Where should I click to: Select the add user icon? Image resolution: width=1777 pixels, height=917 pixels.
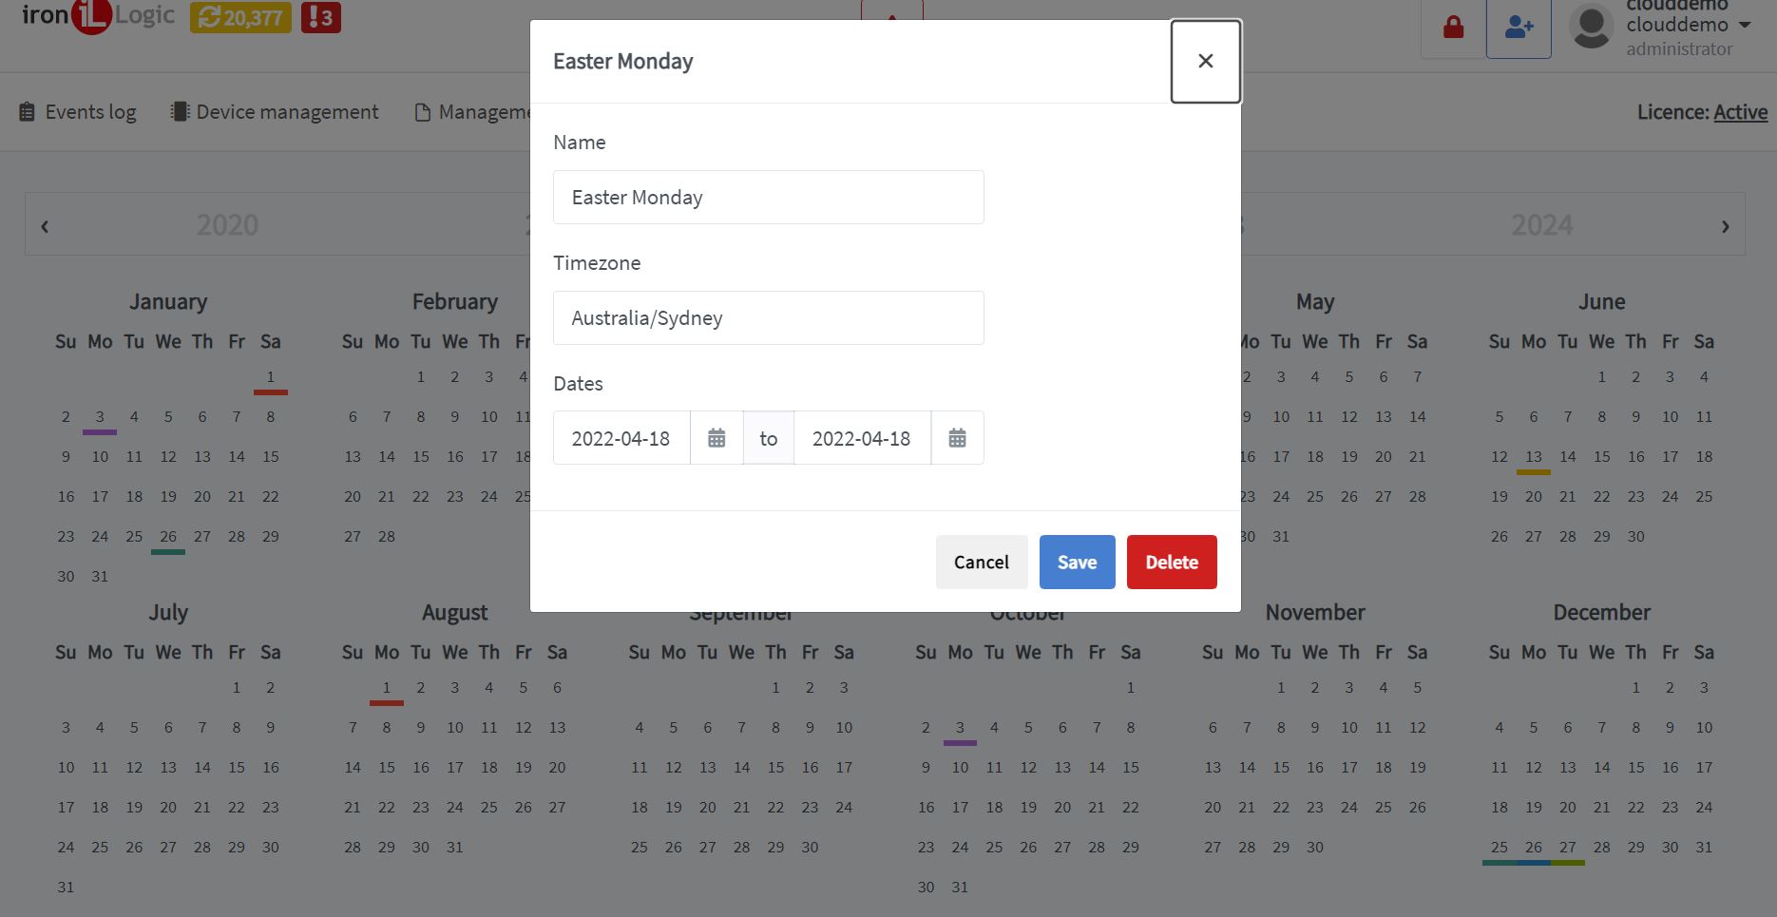tap(1519, 27)
